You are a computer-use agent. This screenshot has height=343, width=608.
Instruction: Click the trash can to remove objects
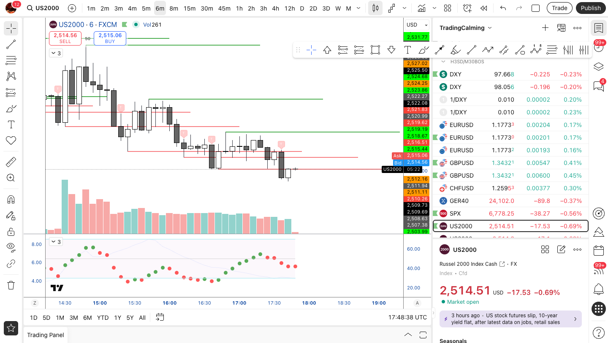click(x=11, y=285)
